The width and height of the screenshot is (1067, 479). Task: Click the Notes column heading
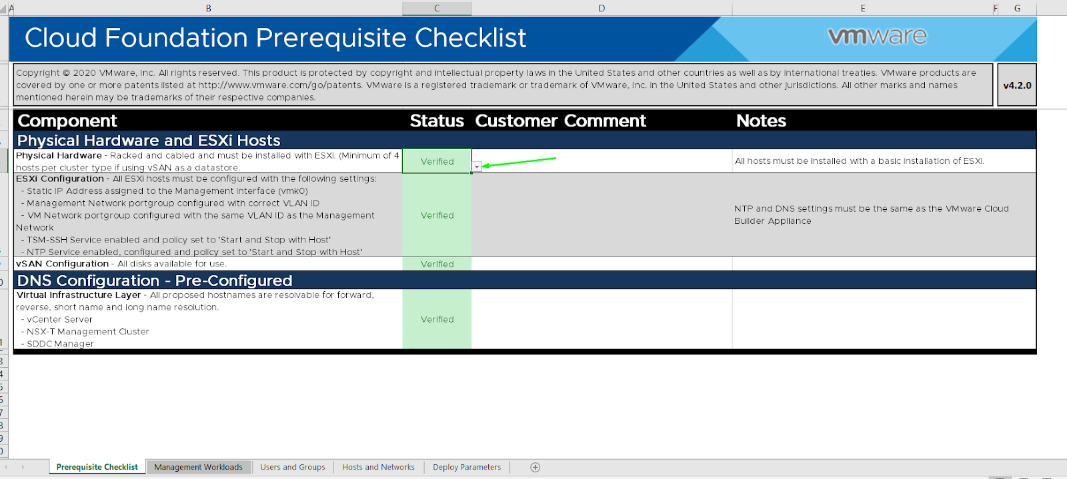click(761, 121)
